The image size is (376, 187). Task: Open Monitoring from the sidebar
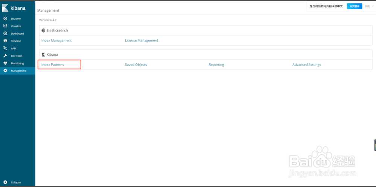(x=18, y=63)
